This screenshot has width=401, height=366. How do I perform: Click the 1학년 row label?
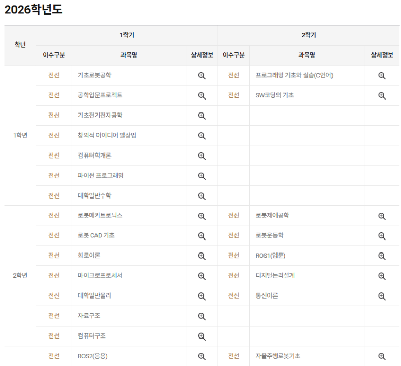pyautogui.click(x=20, y=135)
